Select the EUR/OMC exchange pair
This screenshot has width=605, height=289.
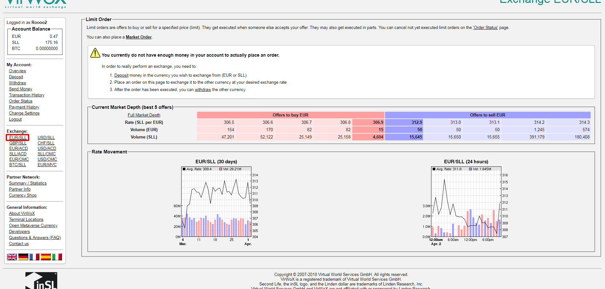[19, 159]
